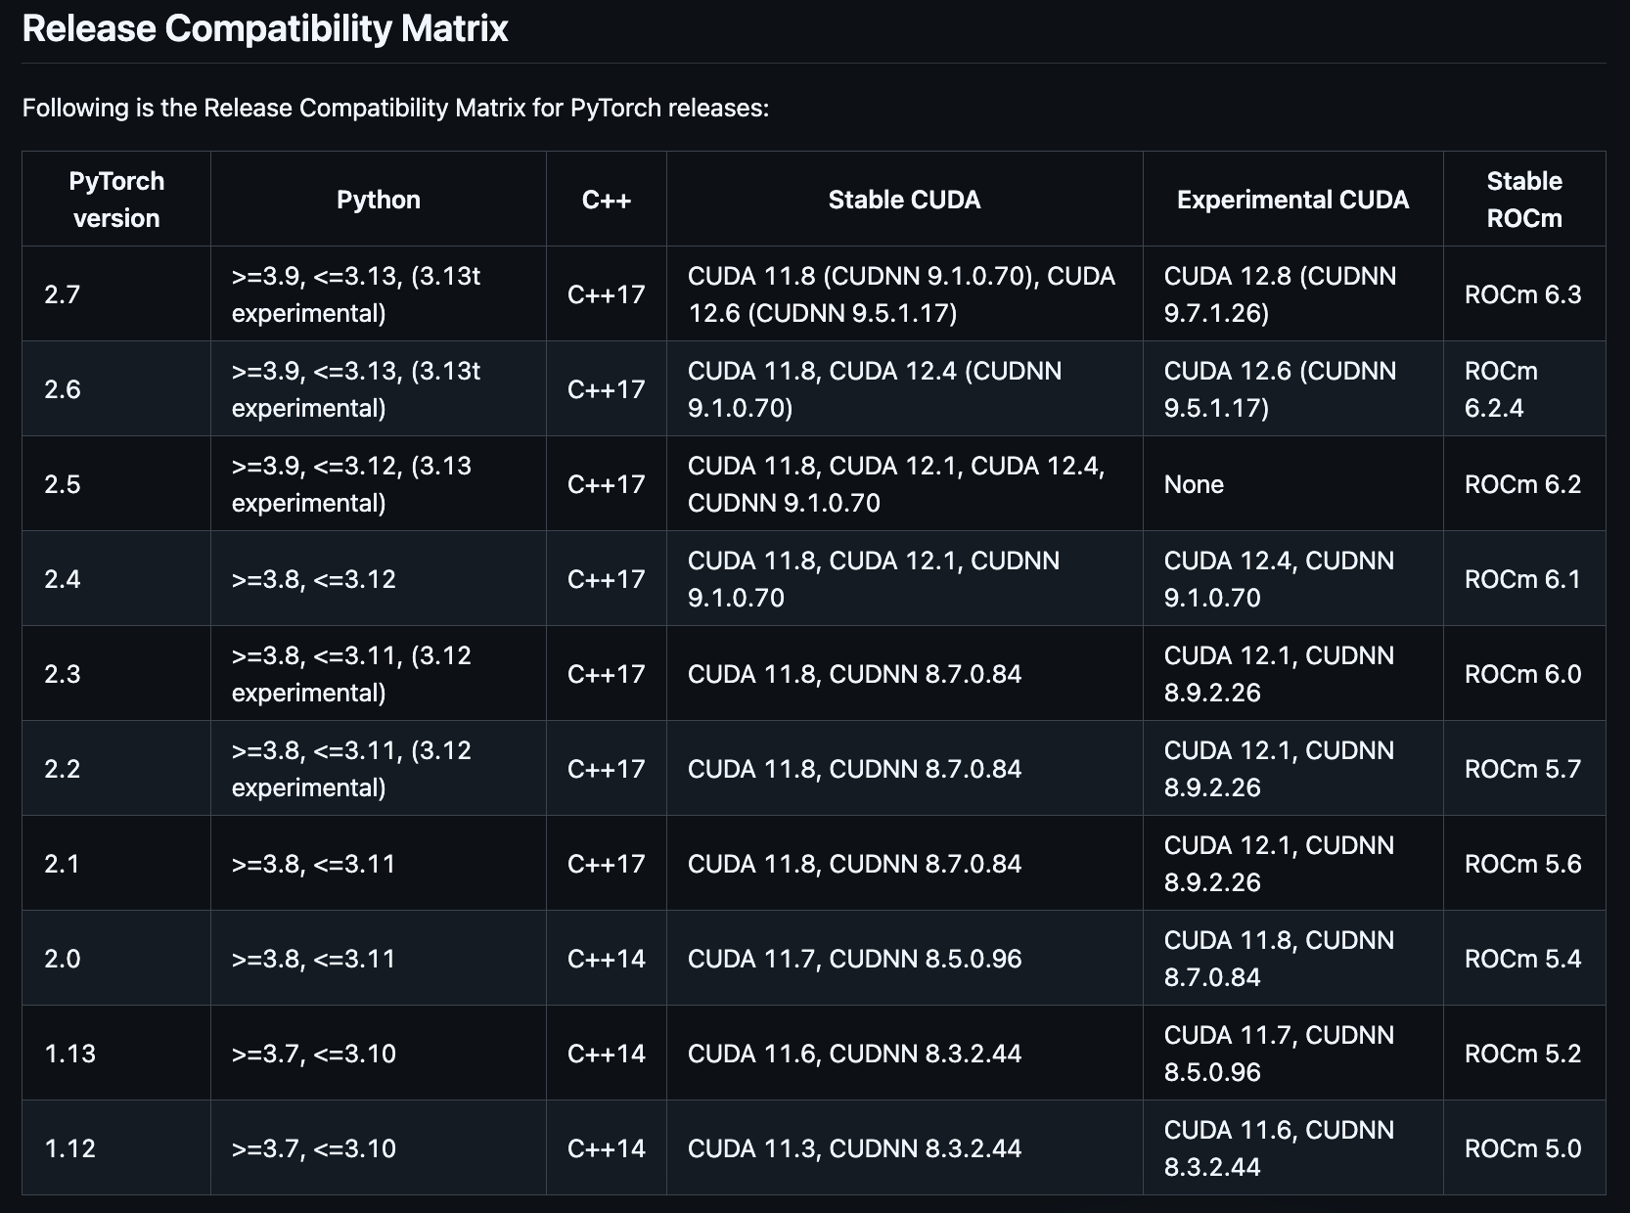Image resolution: width=1630 pixels, height=1213 pixels.
Task: Select PyTorch version 2.1 cell
Action: [116, 864]
